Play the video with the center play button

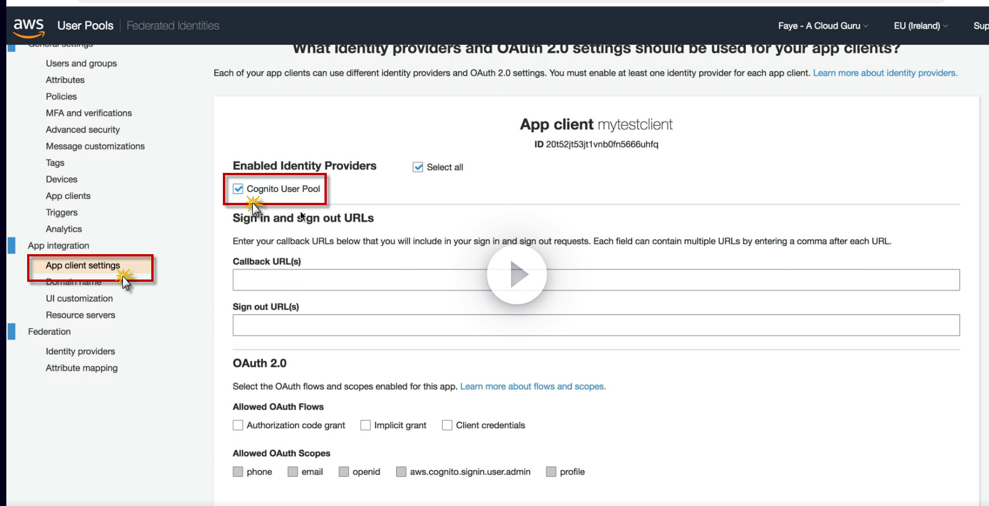tap(517, 274)
